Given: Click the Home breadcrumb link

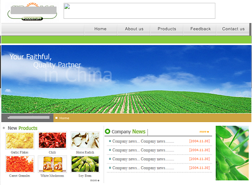Looking at the screenshot, I should coord(64,118).
